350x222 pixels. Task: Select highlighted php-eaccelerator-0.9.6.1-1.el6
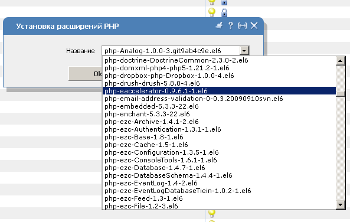219,91
